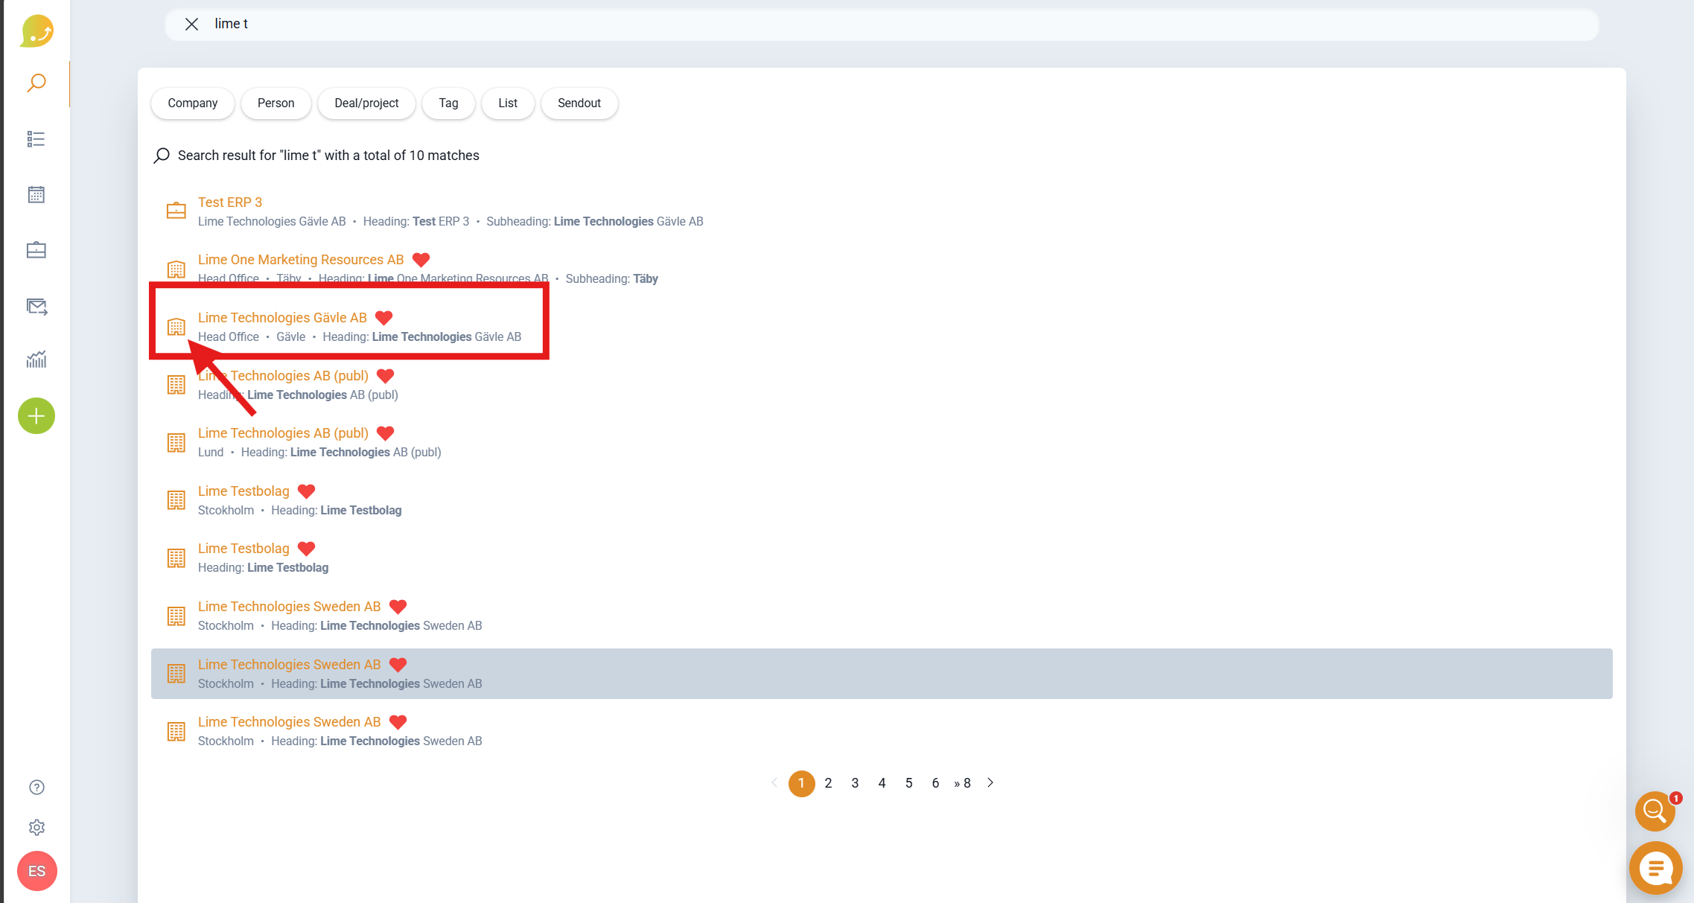Viewport: 1694px width, 903px height.
Task: Open the statistics chart icon in the sidebar
Action: [36, 360]
